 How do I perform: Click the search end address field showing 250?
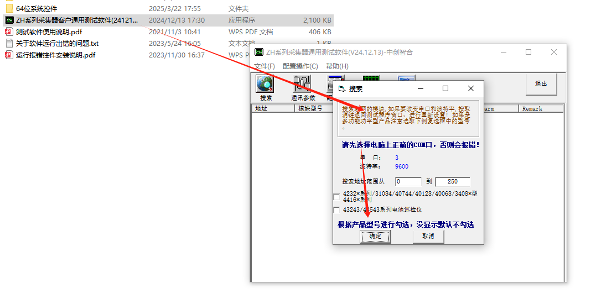[x=452, y=182]
